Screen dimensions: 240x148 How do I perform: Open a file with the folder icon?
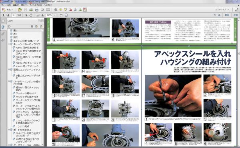(x=20, y=10)
